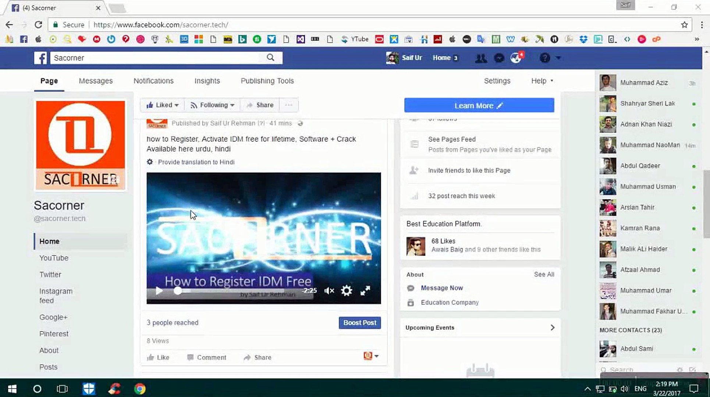Expand the Help menu

coord(542,81)
